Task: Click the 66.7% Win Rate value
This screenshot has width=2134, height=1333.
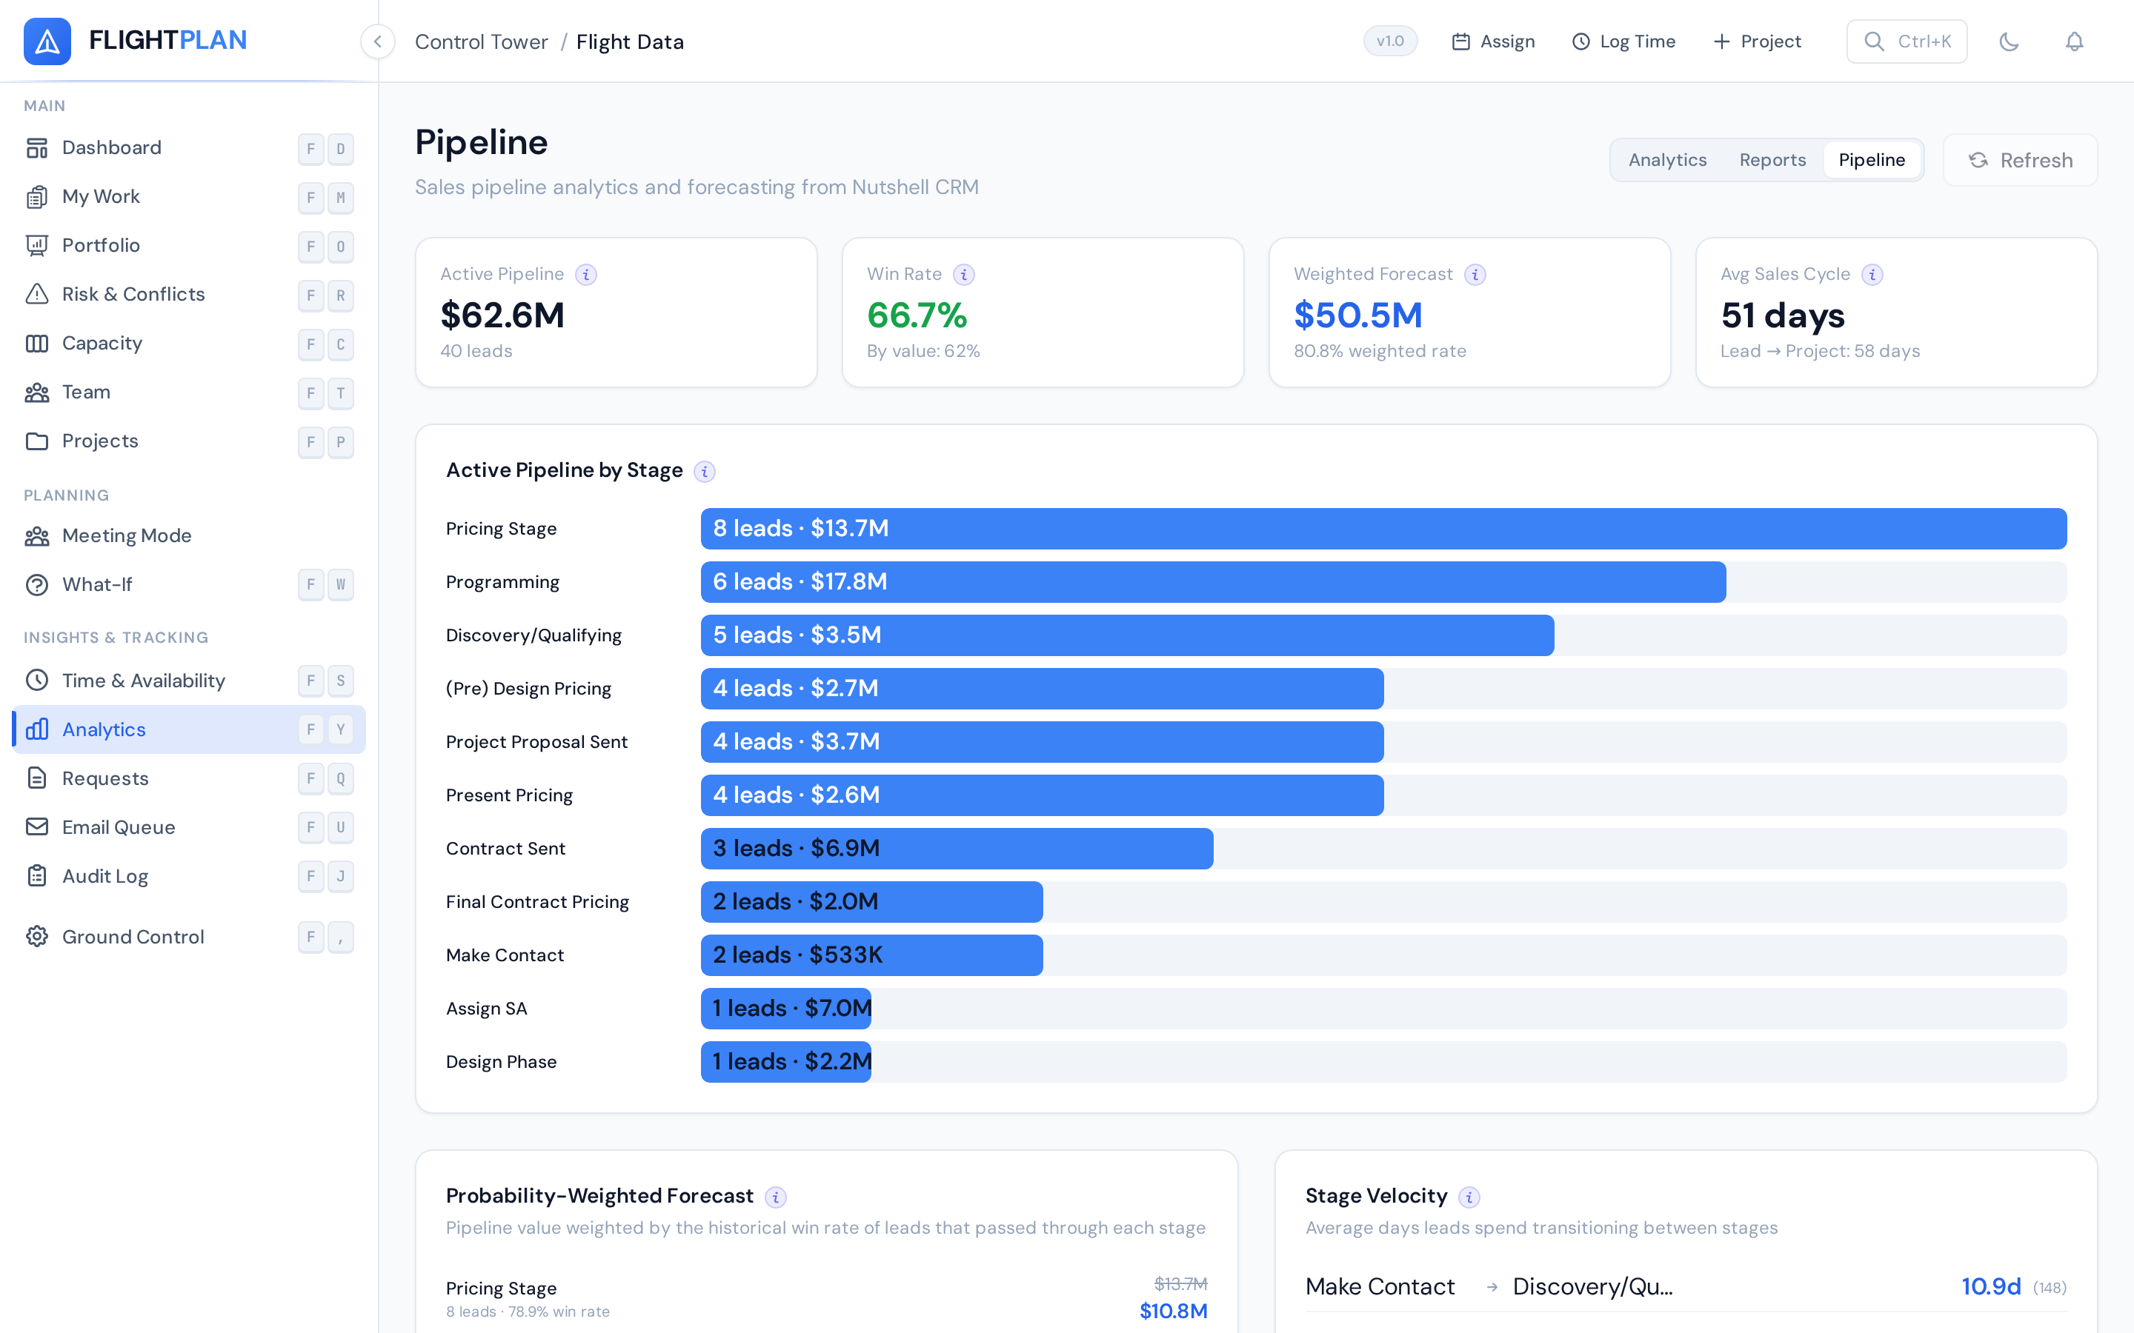Action: point(917,315)
